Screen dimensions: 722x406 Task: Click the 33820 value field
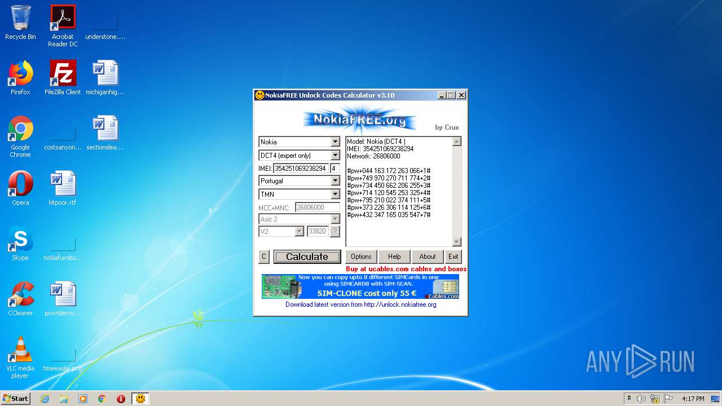click(x=318, y=232)
